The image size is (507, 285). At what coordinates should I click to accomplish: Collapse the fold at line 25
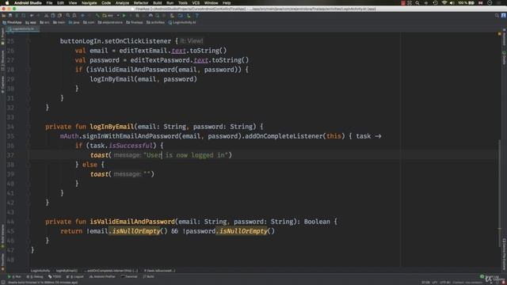pos(29,41)
